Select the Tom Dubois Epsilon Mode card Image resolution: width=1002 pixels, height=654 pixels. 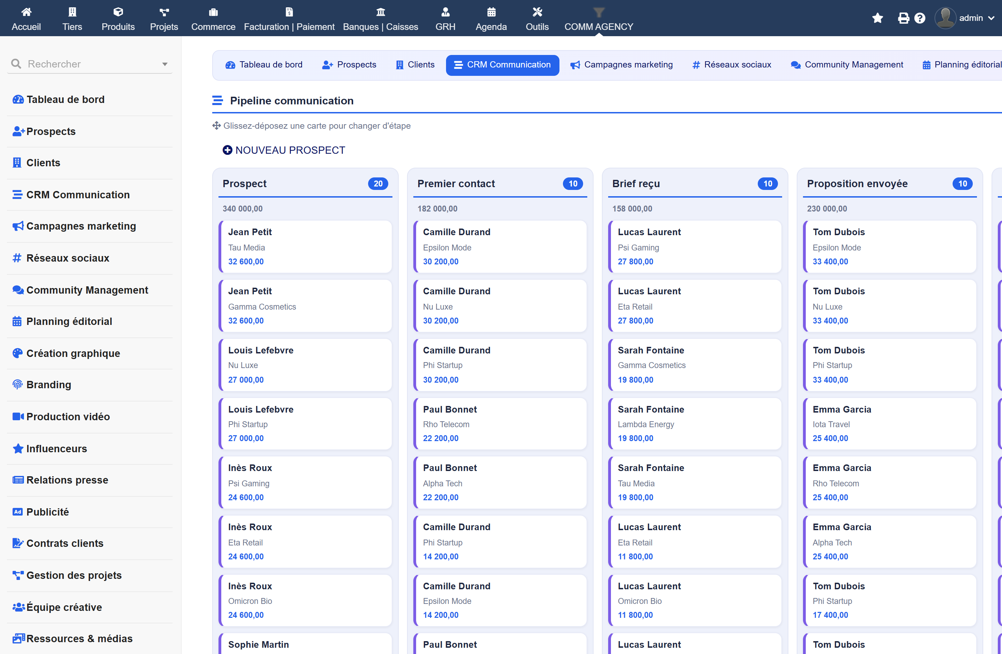click(890, 247)
